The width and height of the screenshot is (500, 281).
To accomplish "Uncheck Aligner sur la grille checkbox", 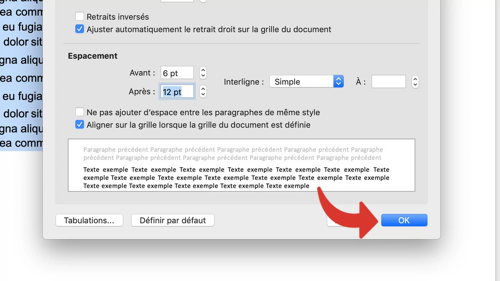I will point(80,124).
